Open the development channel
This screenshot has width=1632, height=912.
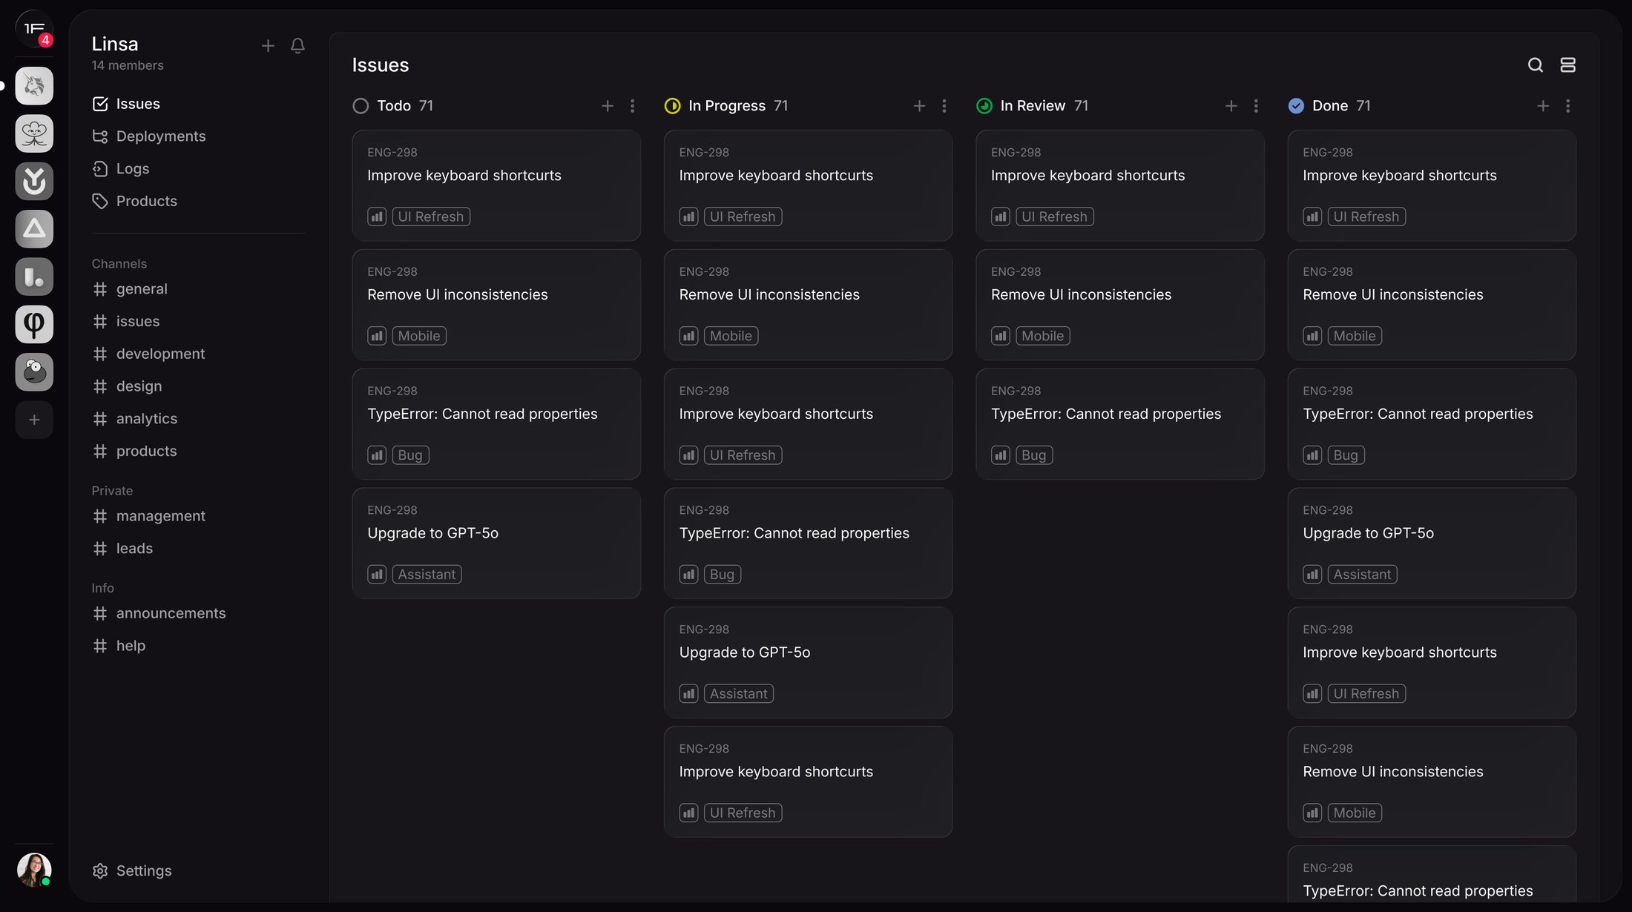click(148, 354)
